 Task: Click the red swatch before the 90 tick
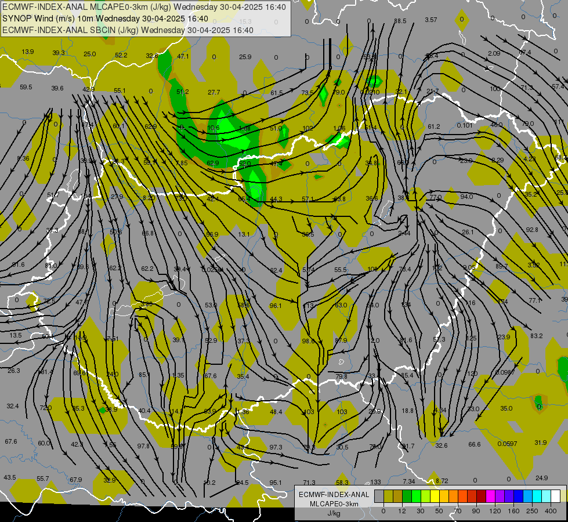[472, 496]
